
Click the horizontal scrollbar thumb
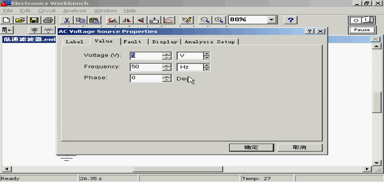coord(177,169)
